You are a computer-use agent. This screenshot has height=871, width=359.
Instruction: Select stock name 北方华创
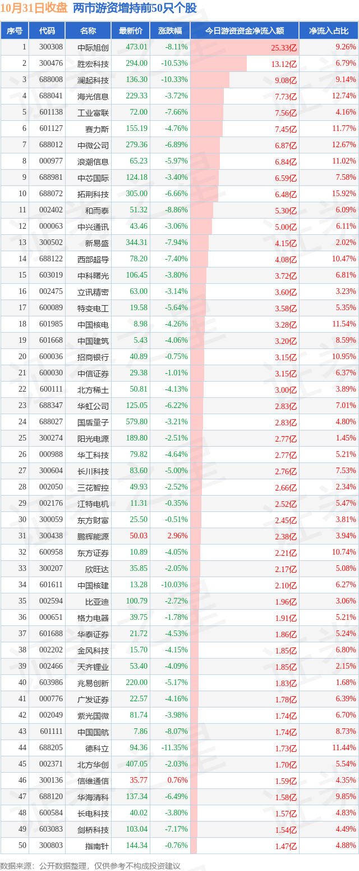93,765
